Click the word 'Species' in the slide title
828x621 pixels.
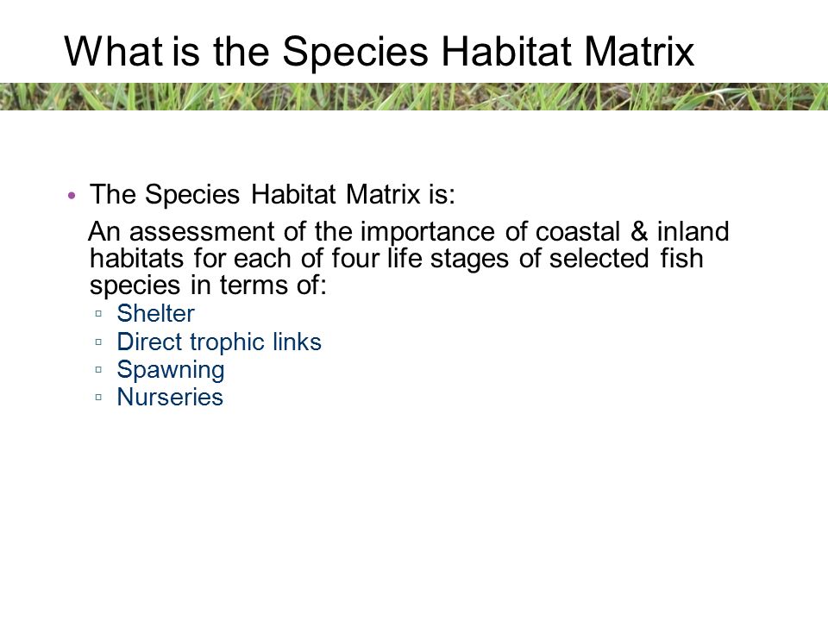(x=354, y=53)
